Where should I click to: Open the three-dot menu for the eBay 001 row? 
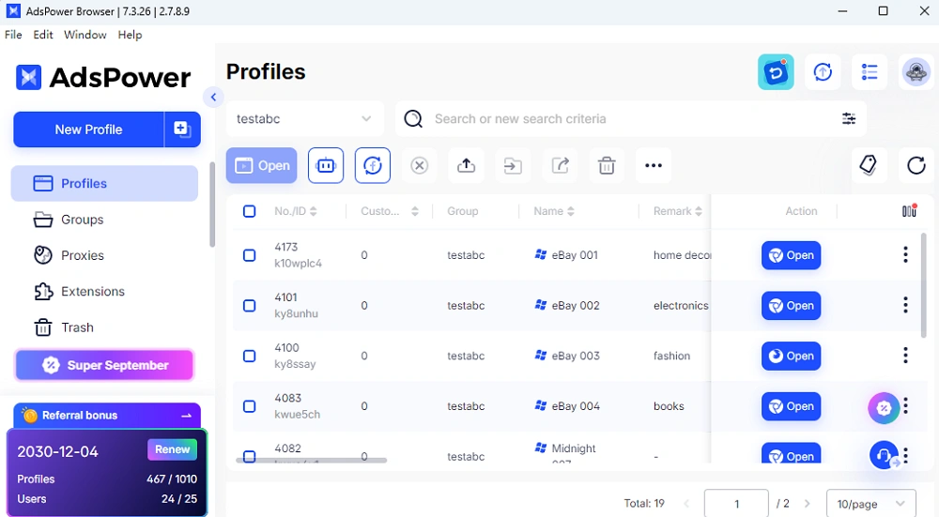click(905, 255)
